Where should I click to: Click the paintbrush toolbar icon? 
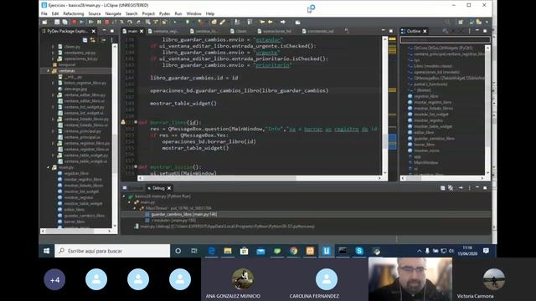tap(223, 23)
